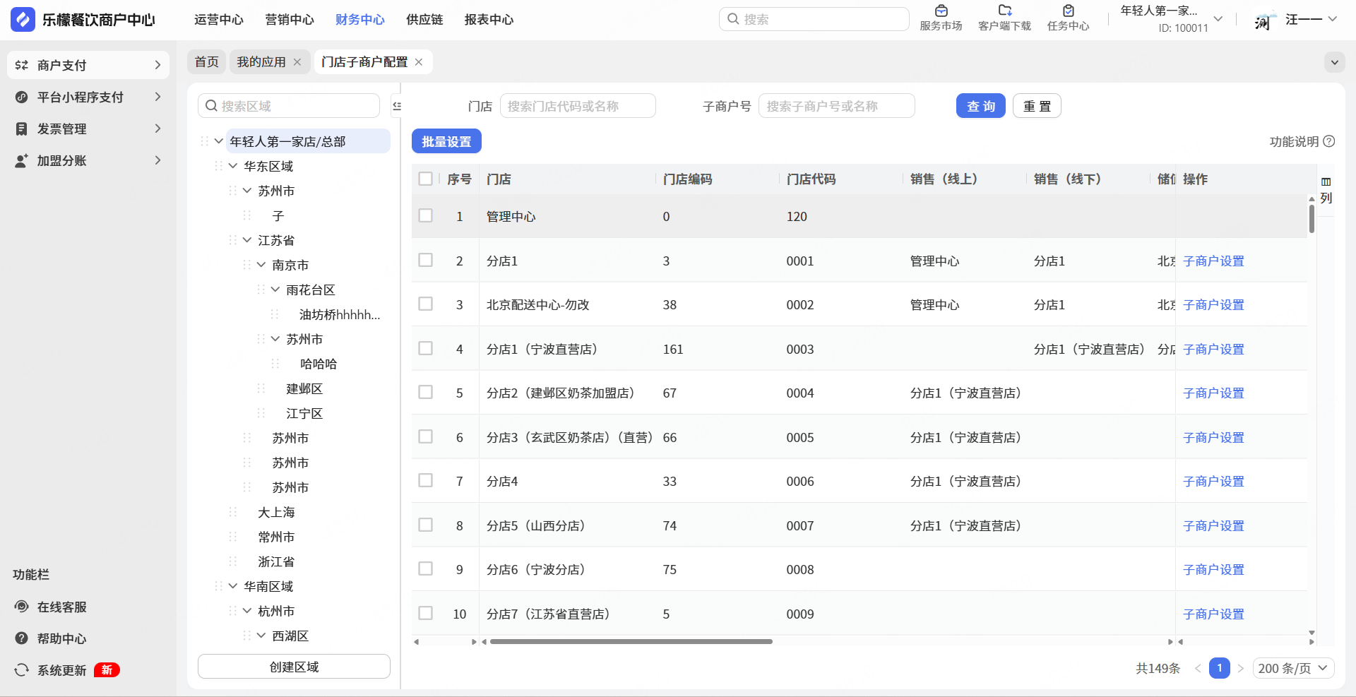Open 帮助中心 question mark icon
Viewport: 1356px width, 697px height.
point(22,638)
